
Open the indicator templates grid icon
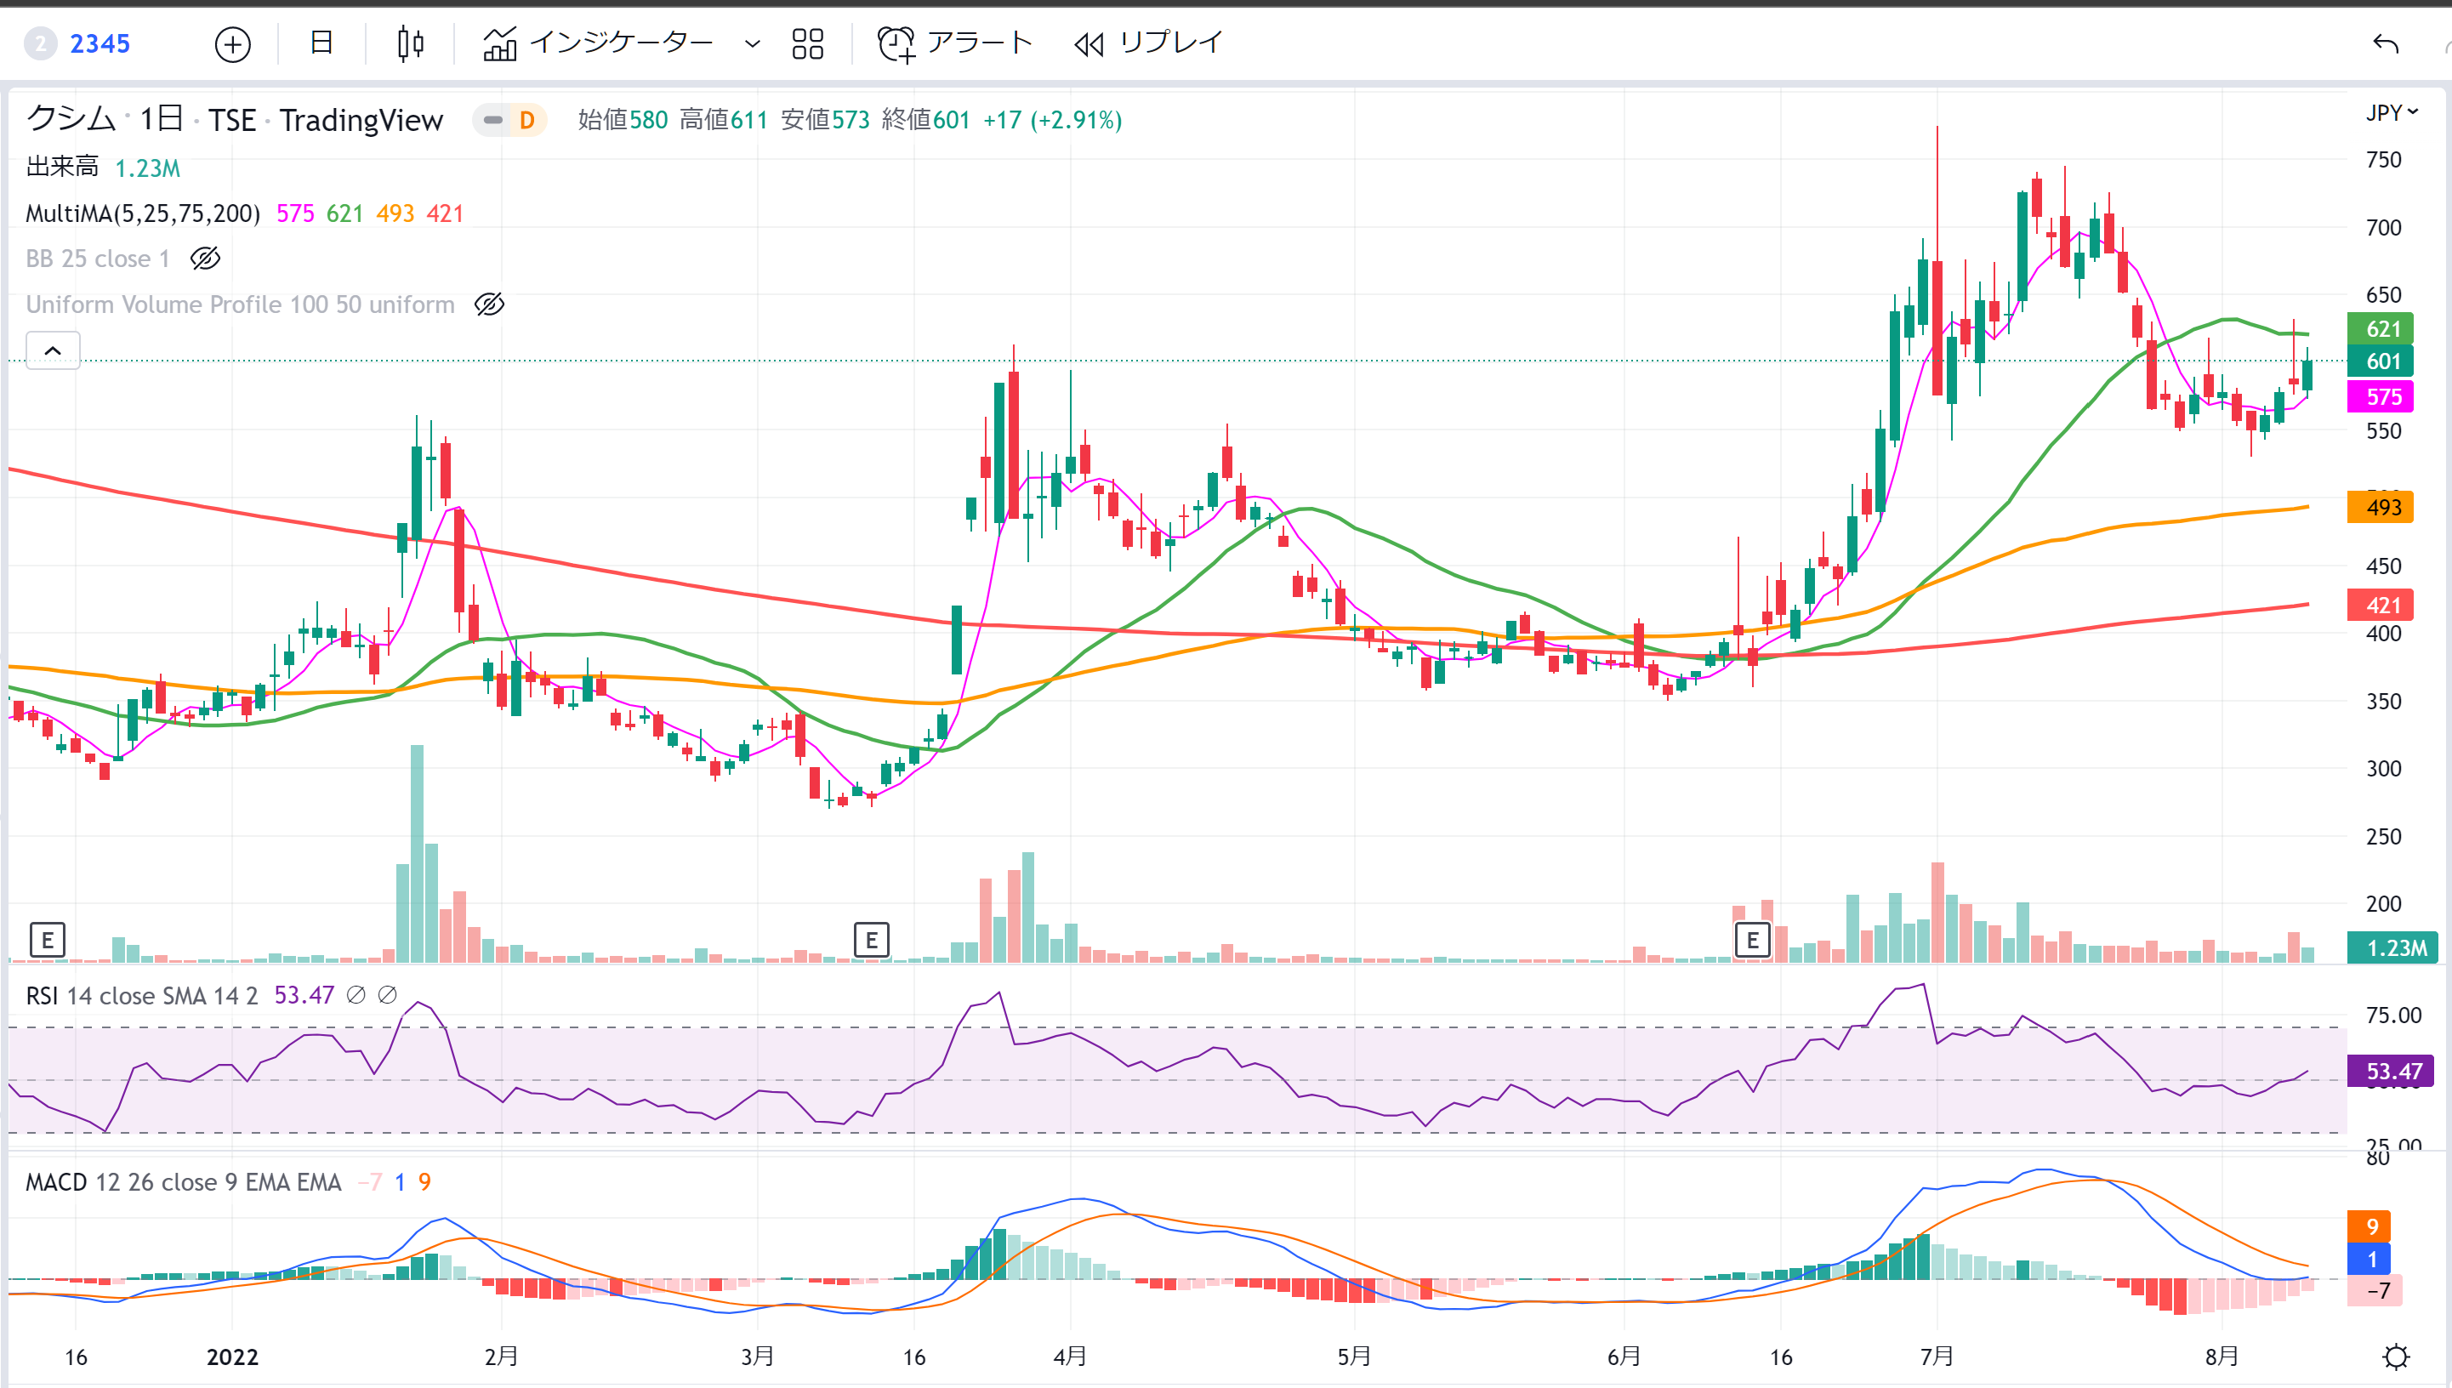tap(807, 44)
